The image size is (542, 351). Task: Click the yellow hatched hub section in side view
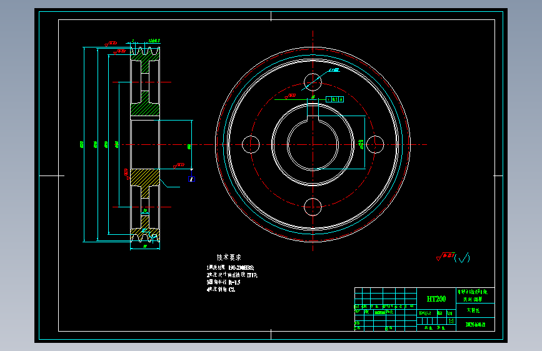(145, 177)
